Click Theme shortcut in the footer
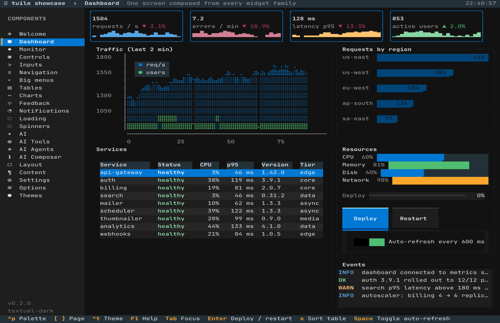The height and width of the screenshot is (323, 500). [108, 318]
